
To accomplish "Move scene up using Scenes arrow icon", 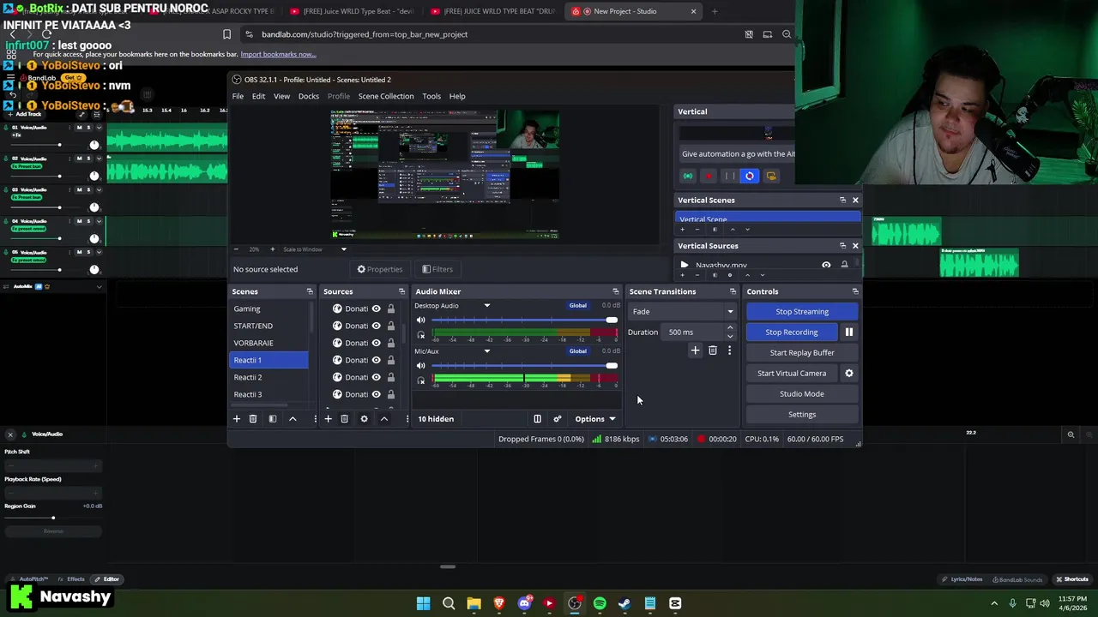I will click(293, 419).
